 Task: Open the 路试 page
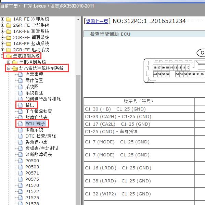tap(30, 105)
